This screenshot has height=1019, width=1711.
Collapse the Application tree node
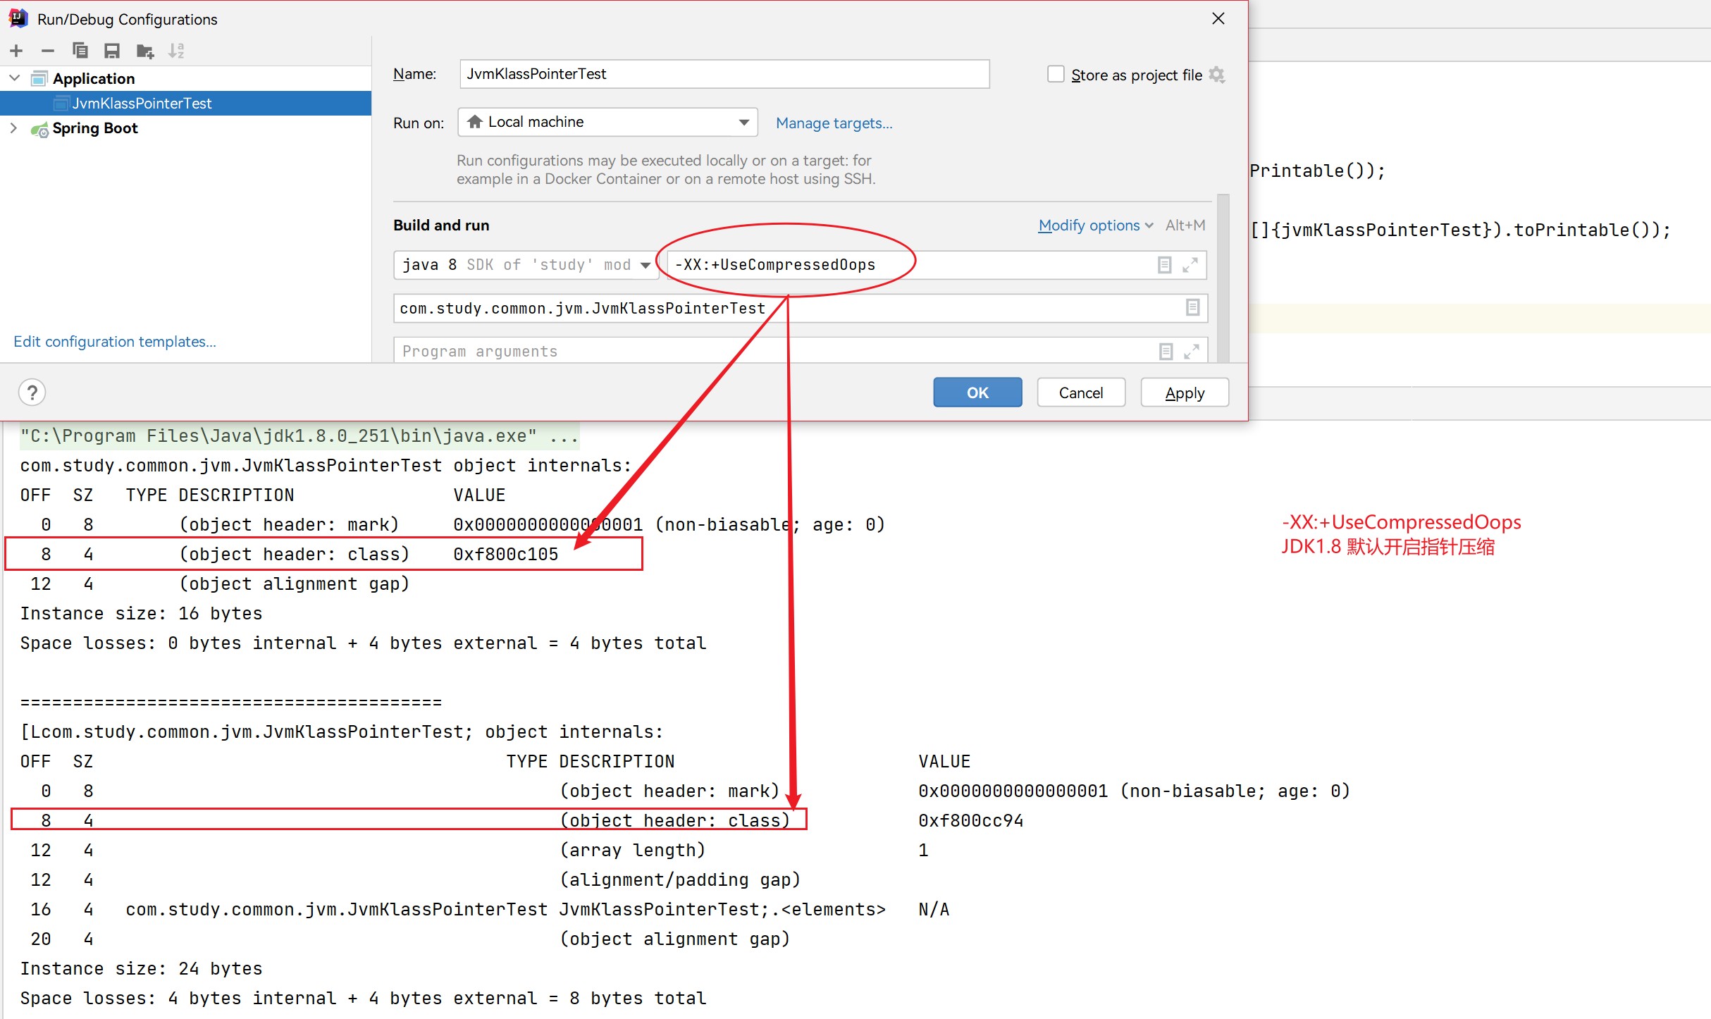15,78
